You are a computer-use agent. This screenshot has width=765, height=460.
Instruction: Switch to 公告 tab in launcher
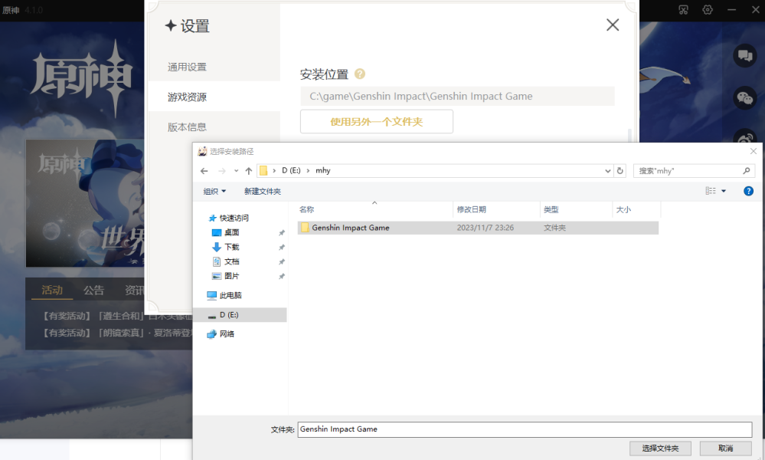pyautogui.click(x=93, y=290)
